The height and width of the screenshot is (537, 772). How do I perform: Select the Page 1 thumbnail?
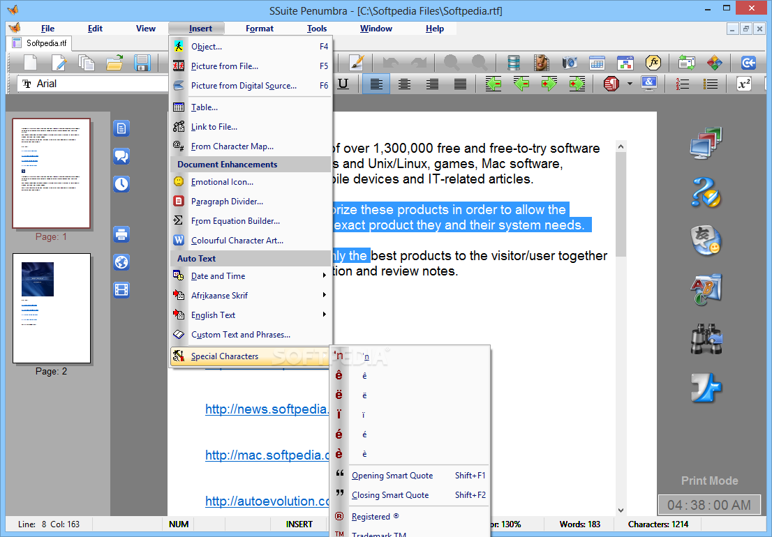click(51, 174)
